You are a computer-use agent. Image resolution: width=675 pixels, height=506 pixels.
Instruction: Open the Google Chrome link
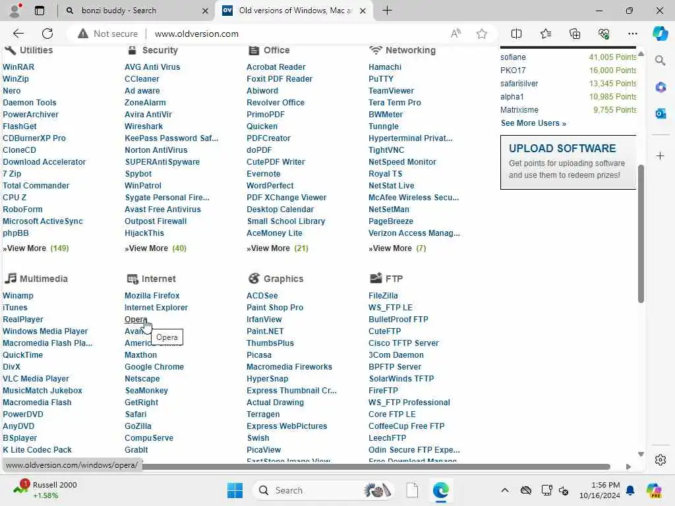point(154,367)
